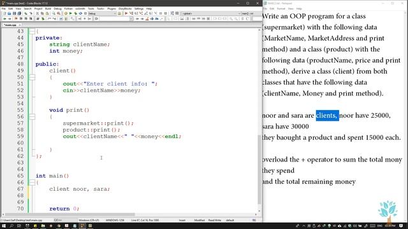Click the Build and run icon
Screen dimensions: 408x229
tap(75, 13)
